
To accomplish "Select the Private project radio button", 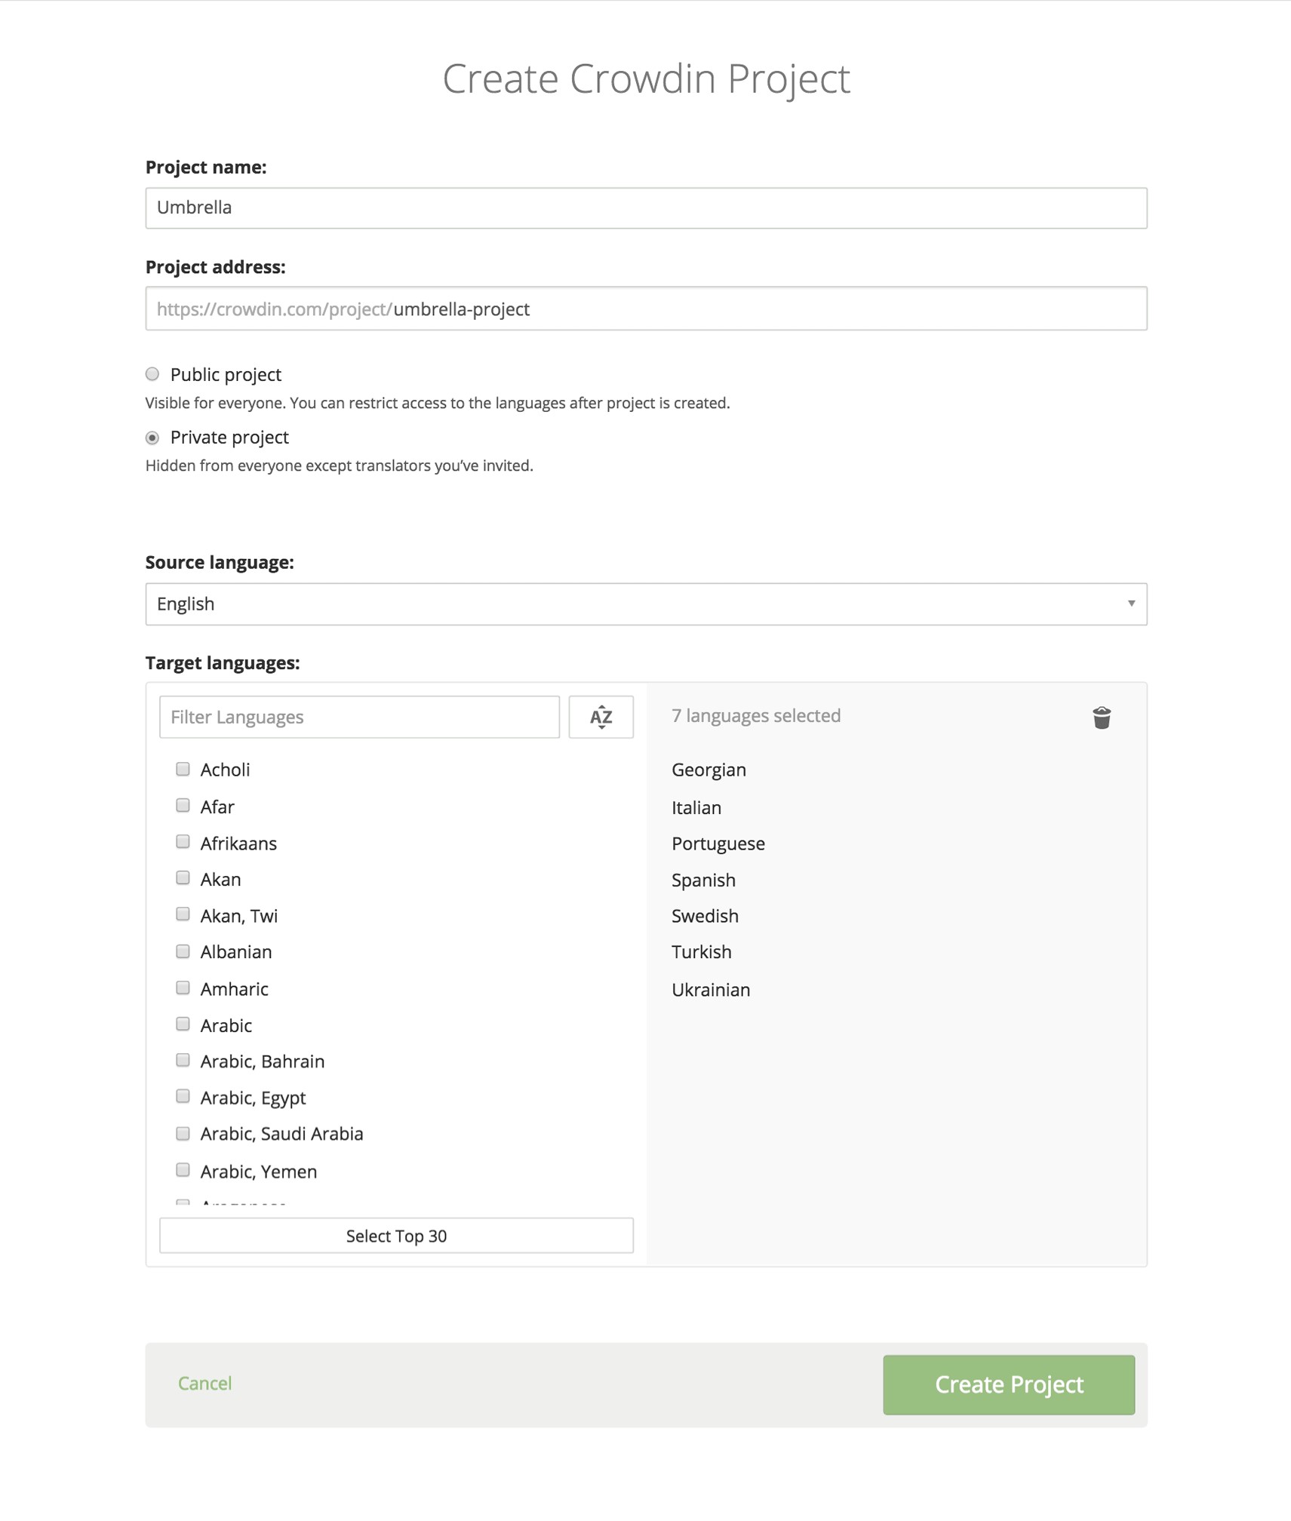I will click(x=152, y=438).
